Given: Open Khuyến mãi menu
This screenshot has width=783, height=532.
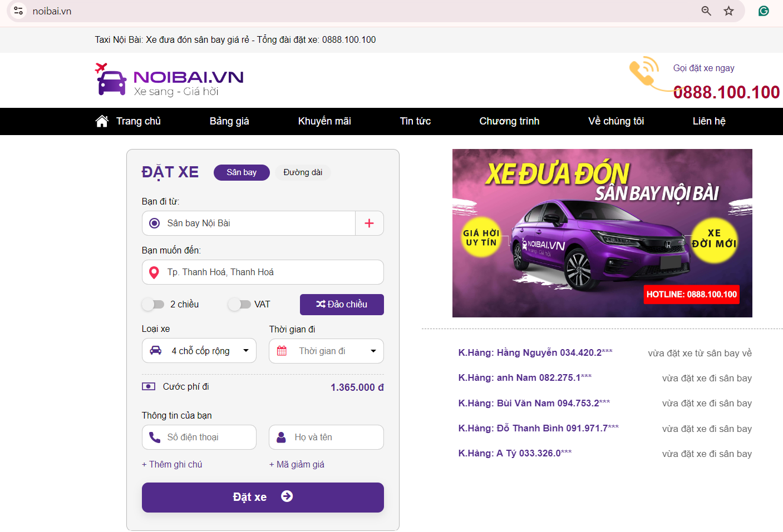Looking at the screenshot, I should (x=324, y=121).
